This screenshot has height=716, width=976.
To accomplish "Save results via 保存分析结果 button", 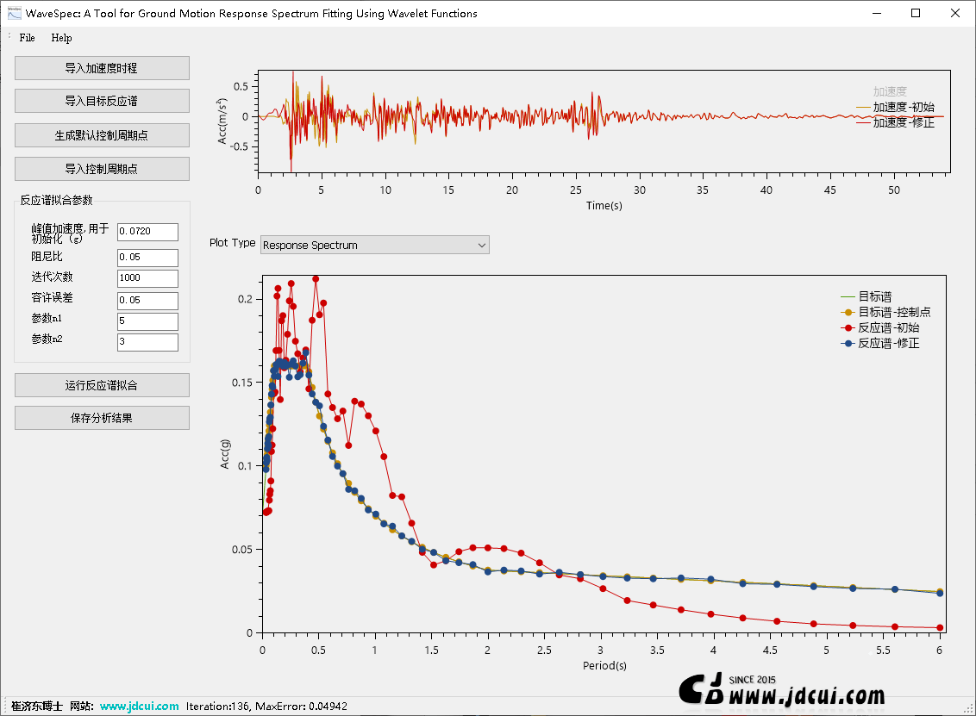I will click(102, 418).
